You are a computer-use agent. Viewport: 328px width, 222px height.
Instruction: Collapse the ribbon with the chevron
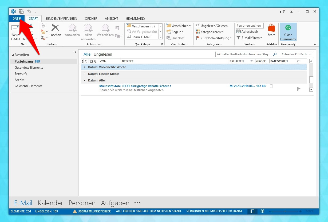click(315, 44)
